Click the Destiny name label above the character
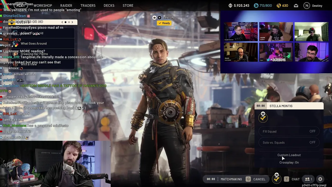Viewport: 332px width, 187px height. (169, 18)
